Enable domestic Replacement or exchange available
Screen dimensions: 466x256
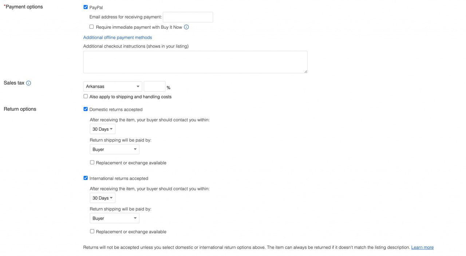click(92, 162)
